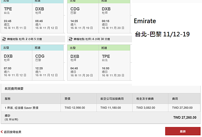Click the date 16 年 11 月 19 日 under 14:25

[81, 28]
